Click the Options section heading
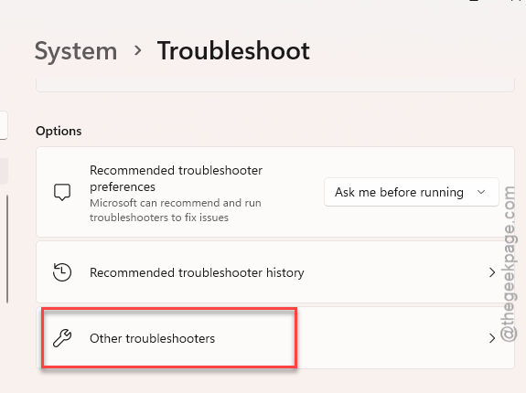Viewport: 526px width, 393px height. pos(59,131)
